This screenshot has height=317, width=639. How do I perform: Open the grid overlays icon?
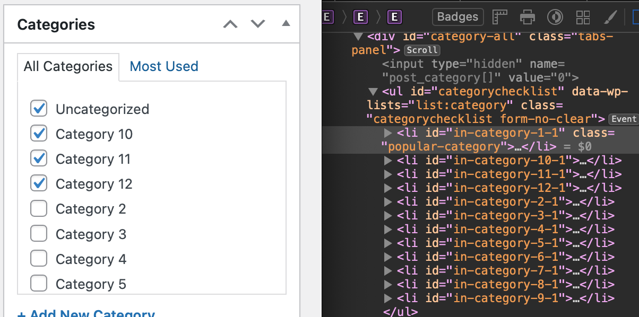(x=583, y=17)
